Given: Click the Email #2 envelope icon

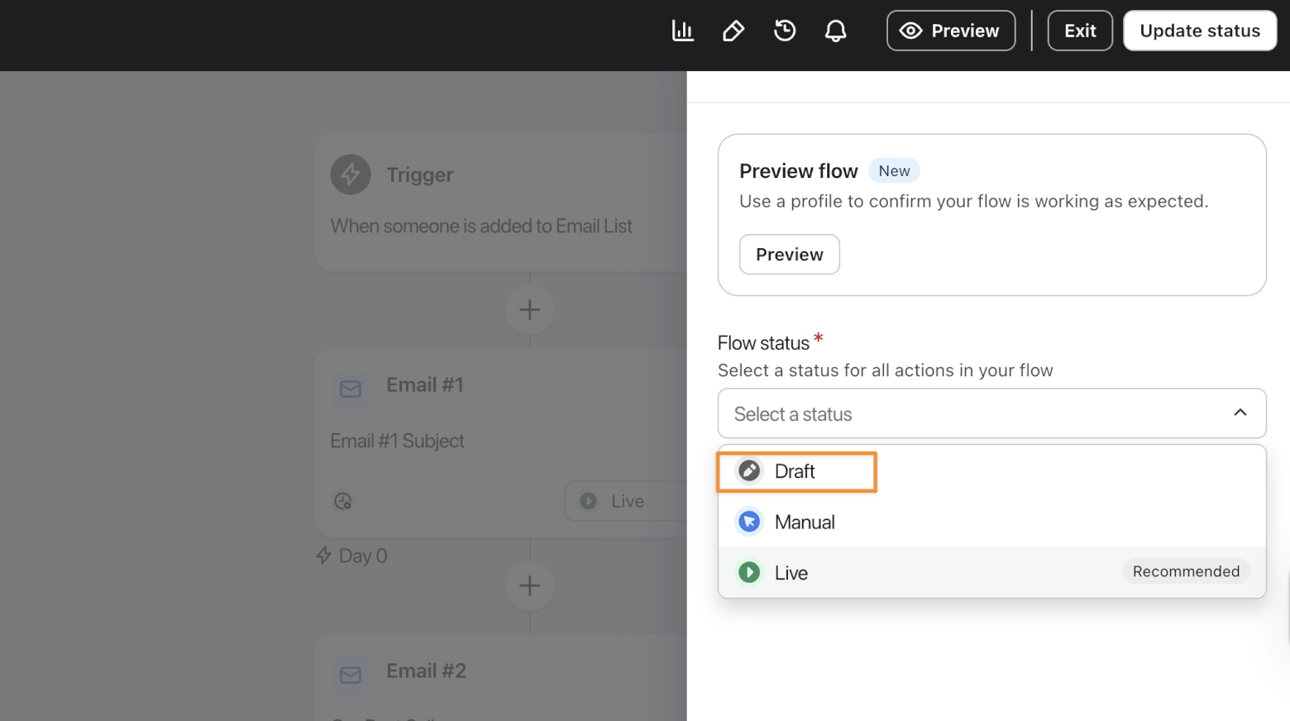Looking at the screenshot, I should click(351, 675).
